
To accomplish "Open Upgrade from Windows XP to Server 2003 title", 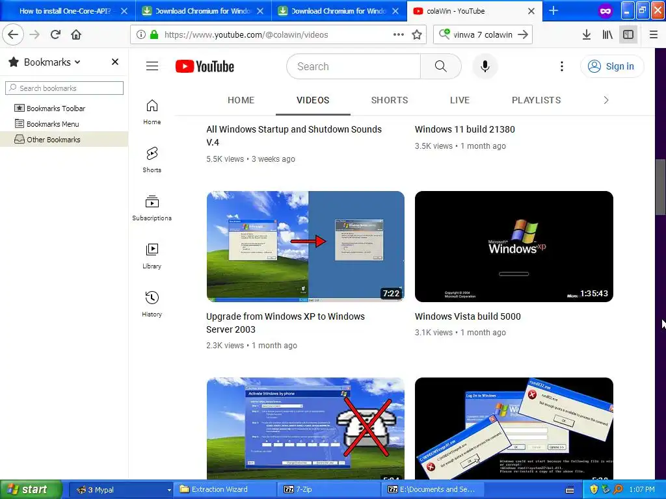I will tap(286, 323).
